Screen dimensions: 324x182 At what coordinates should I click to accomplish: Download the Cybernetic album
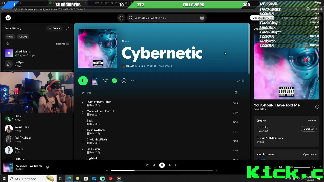click(x=124, y=81)
